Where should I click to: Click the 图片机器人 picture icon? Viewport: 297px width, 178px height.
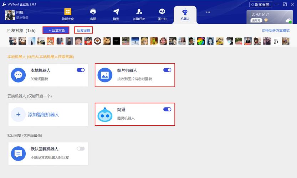105,75
